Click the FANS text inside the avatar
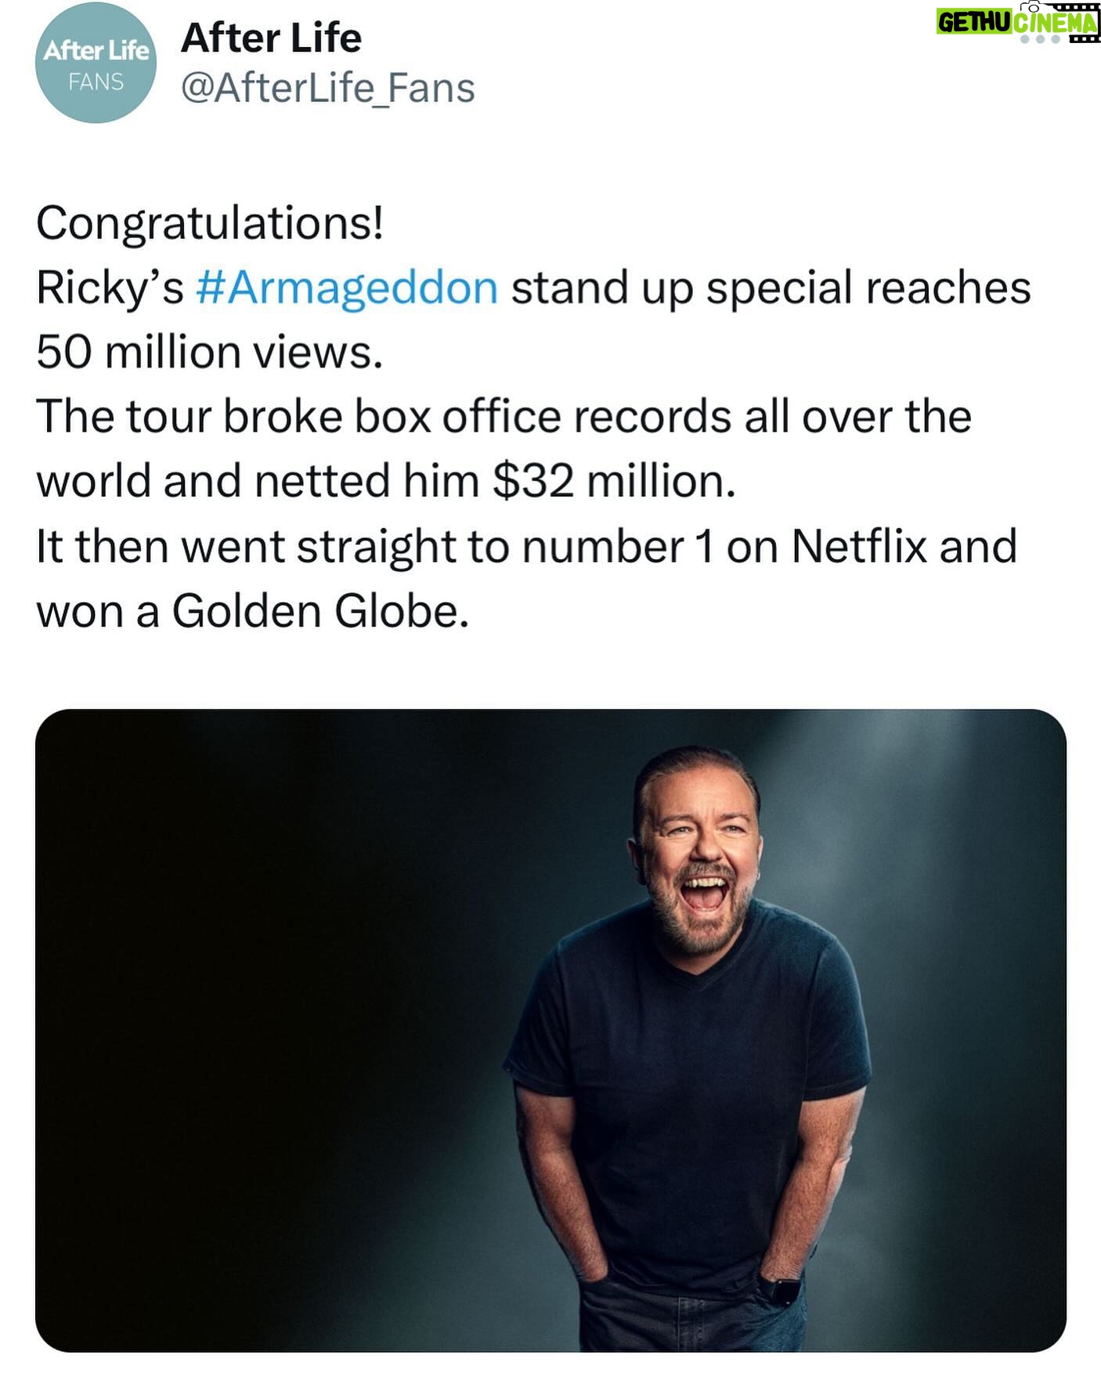The height and width of the screenshot is (1377, 1101). (x=96, y=81)
